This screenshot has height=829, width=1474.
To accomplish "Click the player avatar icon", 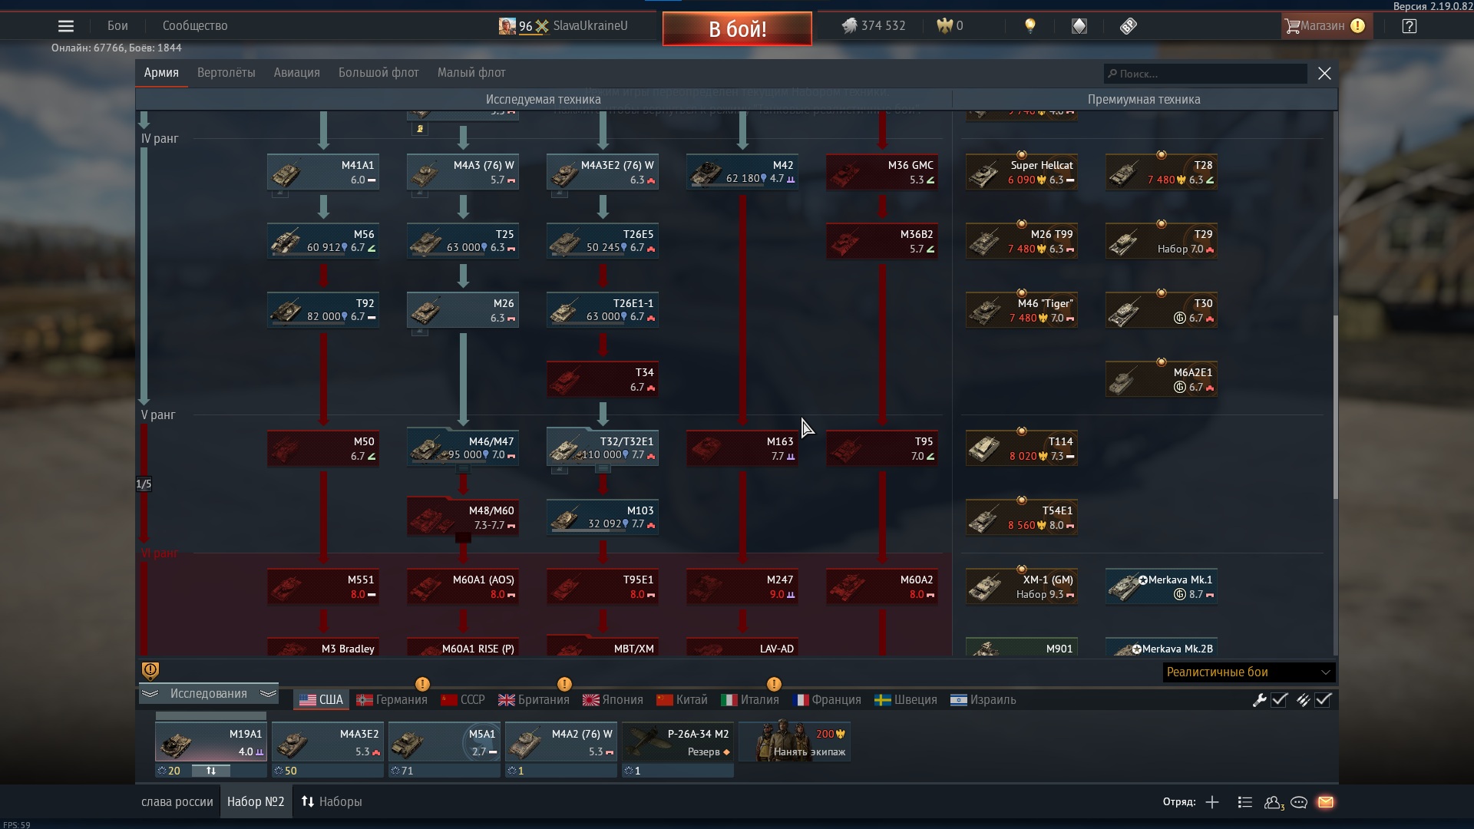I will [x=507, y=26].
